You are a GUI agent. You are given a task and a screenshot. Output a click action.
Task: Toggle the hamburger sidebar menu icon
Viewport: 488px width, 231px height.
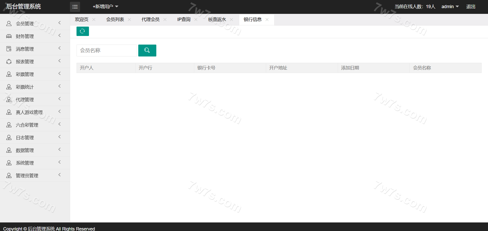75,7
